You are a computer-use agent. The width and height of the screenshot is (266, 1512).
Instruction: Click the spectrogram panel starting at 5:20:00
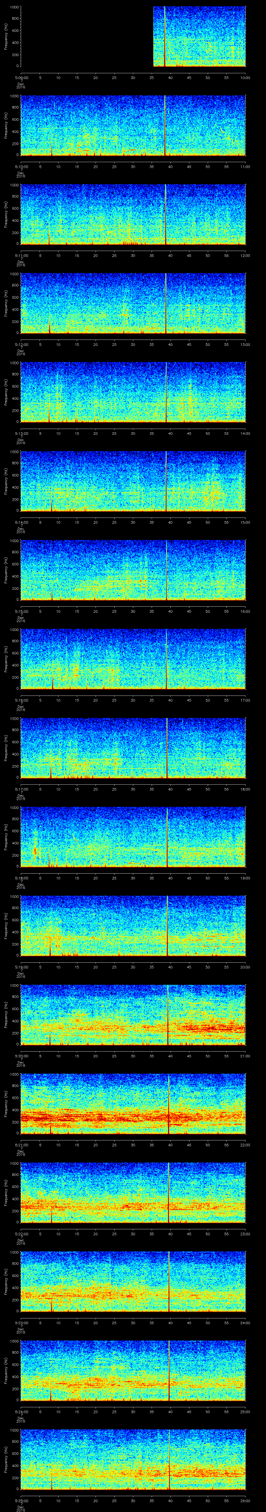pos(133,1015)
